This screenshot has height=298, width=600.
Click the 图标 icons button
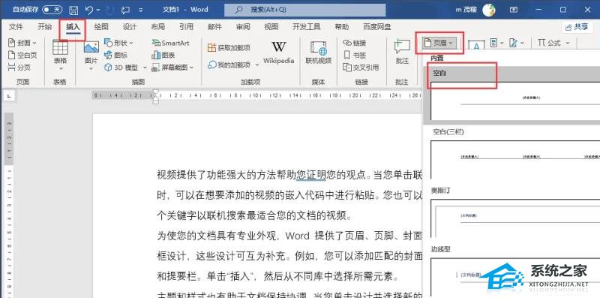click(116, 55)
